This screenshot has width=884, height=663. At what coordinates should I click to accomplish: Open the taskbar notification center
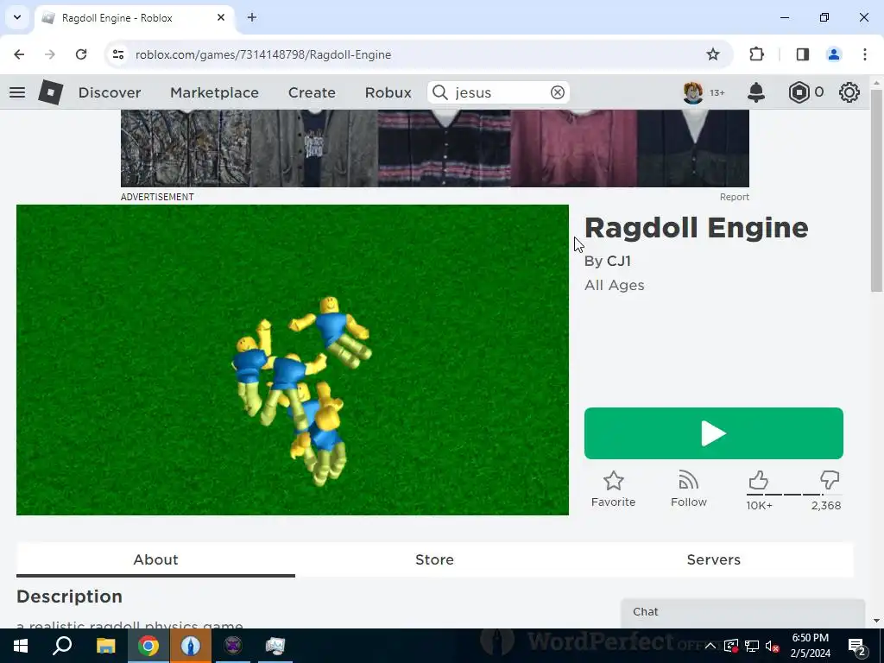pos(857,646)
